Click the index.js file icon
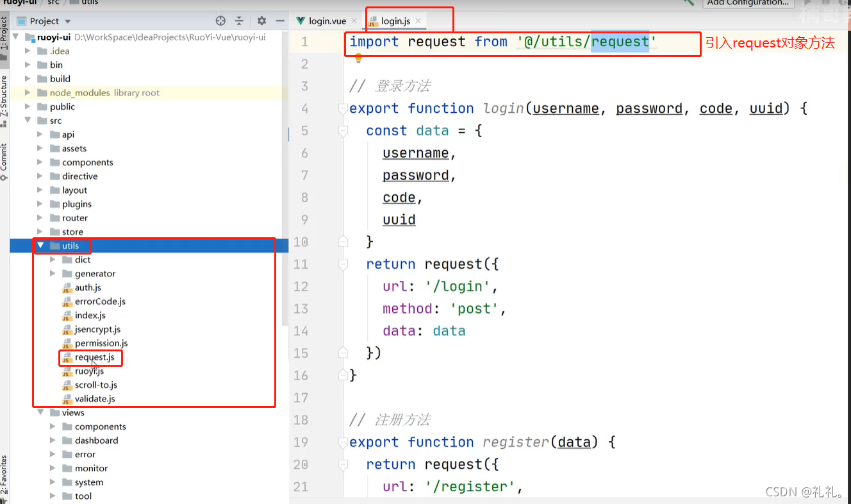 tap(67, 315)
